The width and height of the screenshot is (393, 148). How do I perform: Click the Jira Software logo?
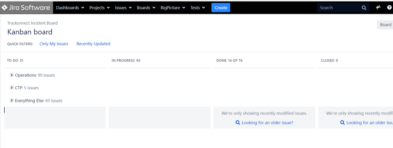click(x=26, y=7)
